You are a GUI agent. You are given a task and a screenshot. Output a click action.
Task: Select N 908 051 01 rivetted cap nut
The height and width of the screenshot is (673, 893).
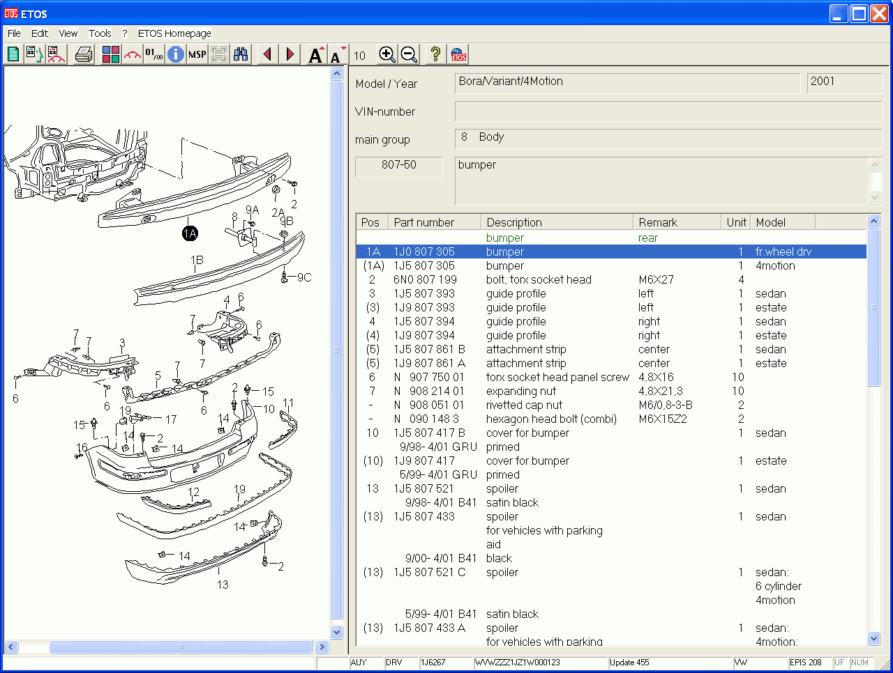(611, 405)
